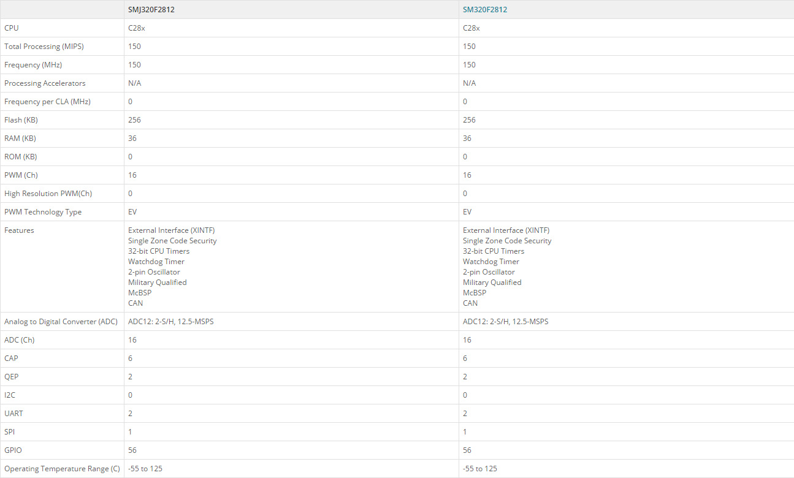Click C28x value under SMJ320F2812
This screenshot has width=794, height=478.
click(x=137, y=28)
